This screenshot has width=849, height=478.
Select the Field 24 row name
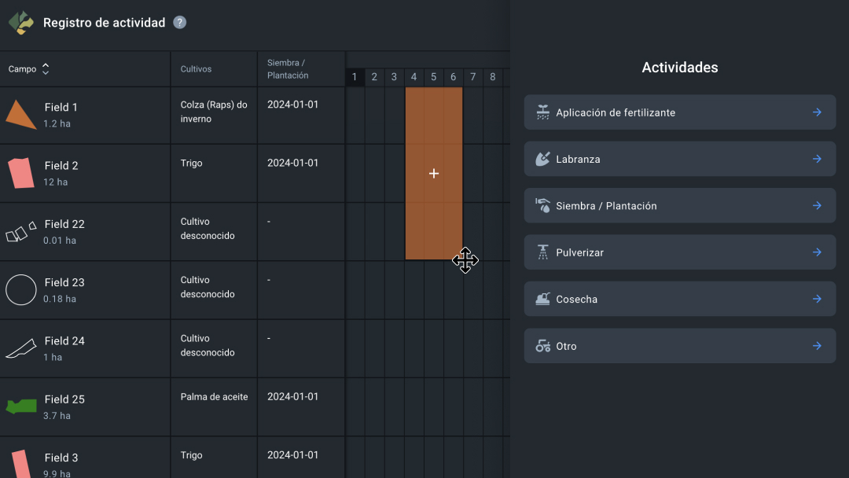pyautogui.click(x=64, y=341)
